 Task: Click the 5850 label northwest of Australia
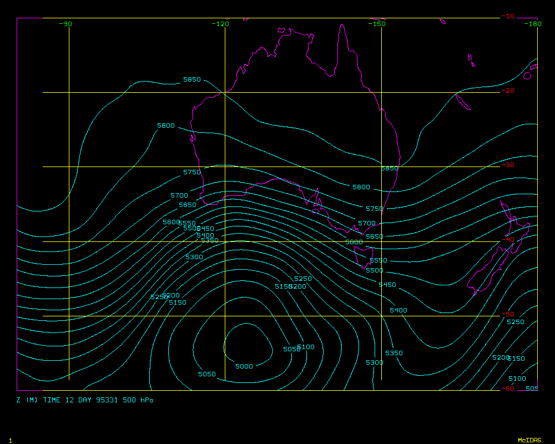[x=192, y=80]
